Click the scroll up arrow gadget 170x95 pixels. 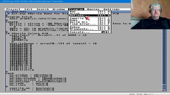click(164, 86)
